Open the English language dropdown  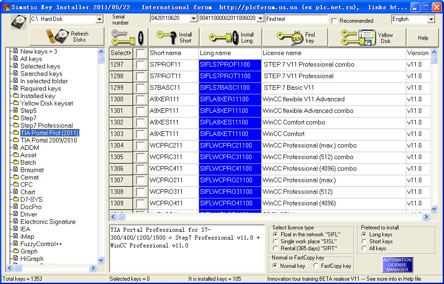[x=431, y=19]
